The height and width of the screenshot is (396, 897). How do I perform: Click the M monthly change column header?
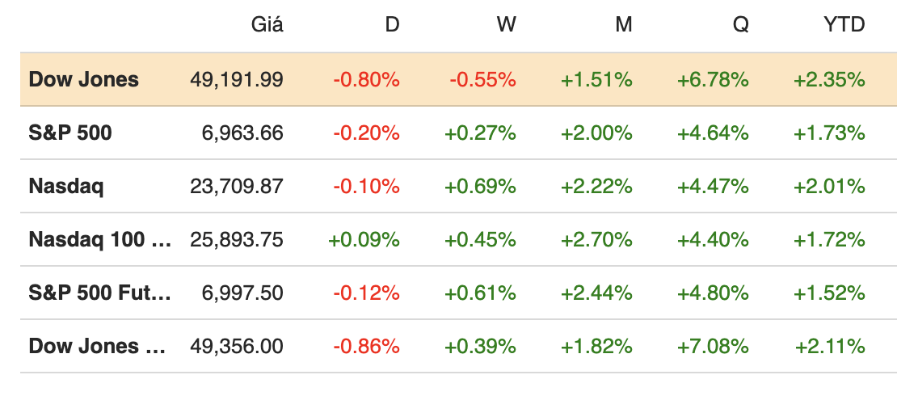coord(623,25)
